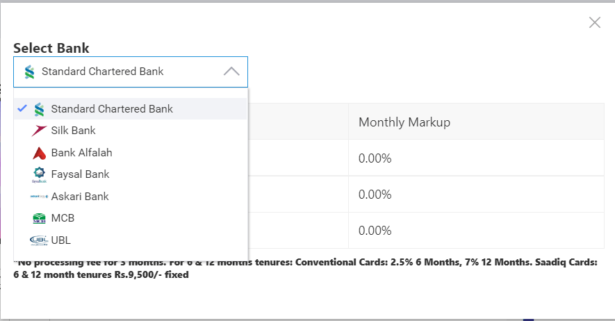The height and width of the screenshot is (321, 615).
Task: Click third row 0.00% markup value
Action: [375, 231]
